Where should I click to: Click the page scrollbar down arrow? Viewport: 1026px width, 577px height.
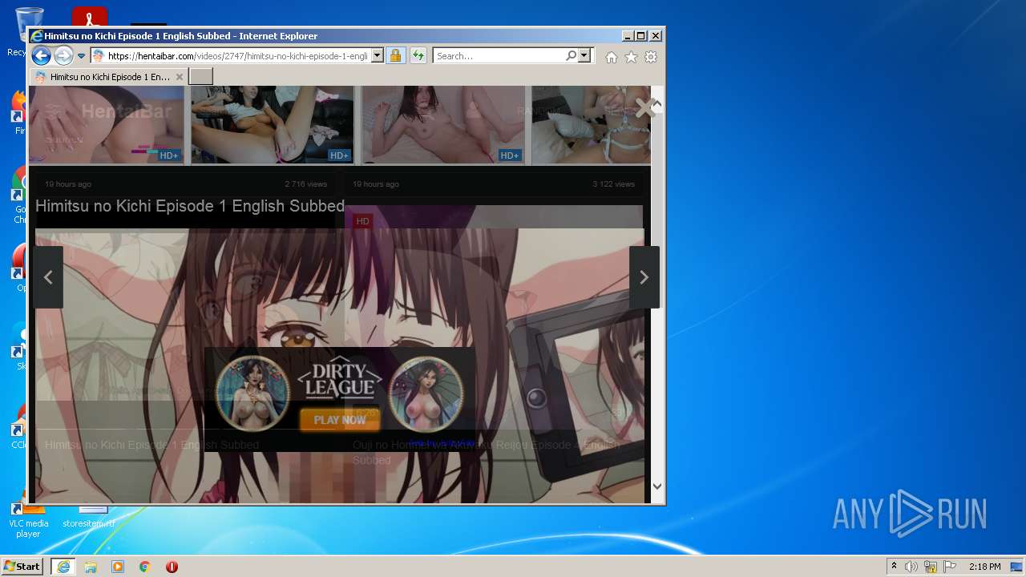(657, 486)
